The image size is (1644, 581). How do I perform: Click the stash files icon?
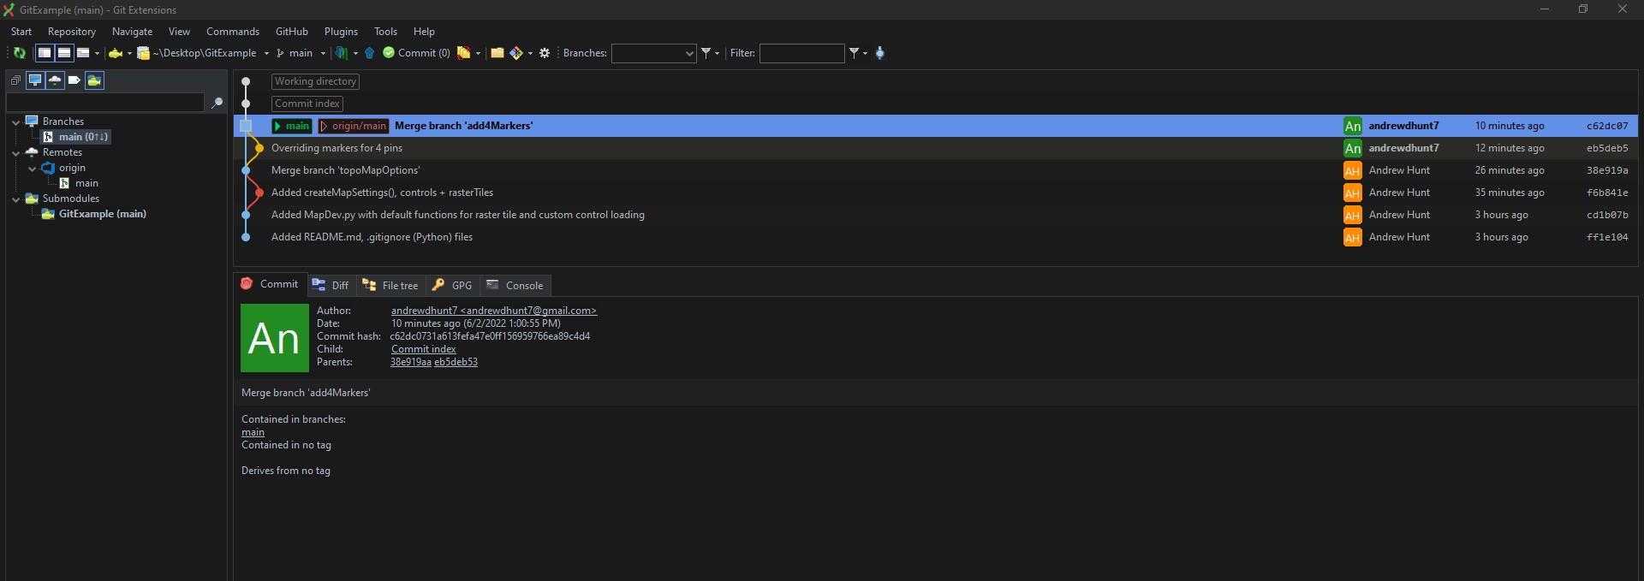[463, 53]
